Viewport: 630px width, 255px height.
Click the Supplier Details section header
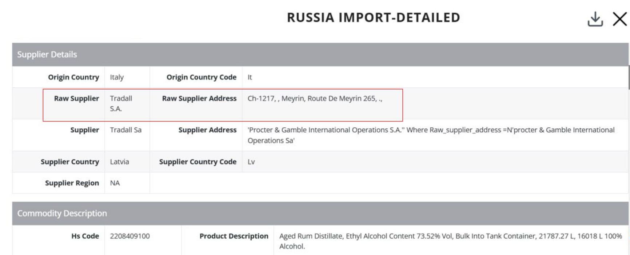click(47, 54)
